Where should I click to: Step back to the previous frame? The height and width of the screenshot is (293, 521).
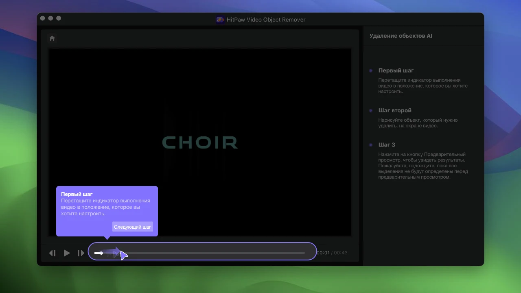53,253
